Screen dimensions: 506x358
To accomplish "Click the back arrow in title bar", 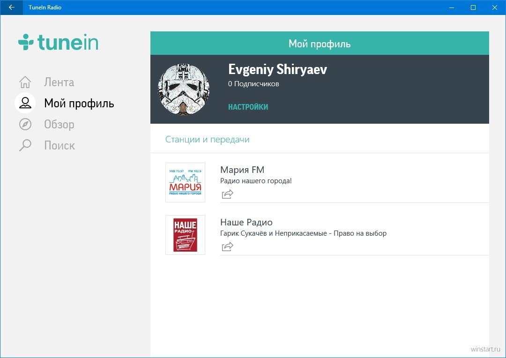I will coord(12,7).
